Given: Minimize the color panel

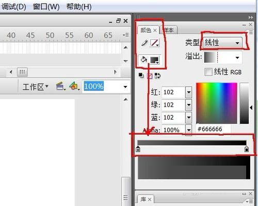Looking at the screenshot, I should coord(244,25).
